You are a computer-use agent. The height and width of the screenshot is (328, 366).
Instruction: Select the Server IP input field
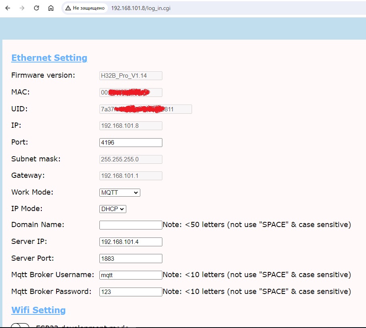coord(131,242)
